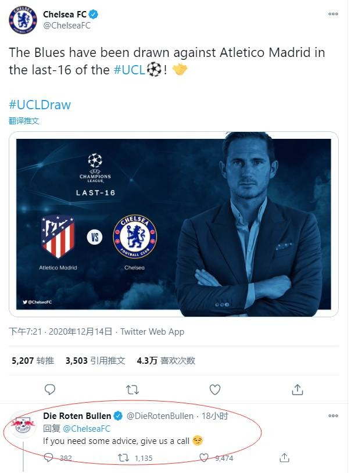View the 3,503 quote tweets
This screenshot has height=473, width=351.
(x=95, y=360)
